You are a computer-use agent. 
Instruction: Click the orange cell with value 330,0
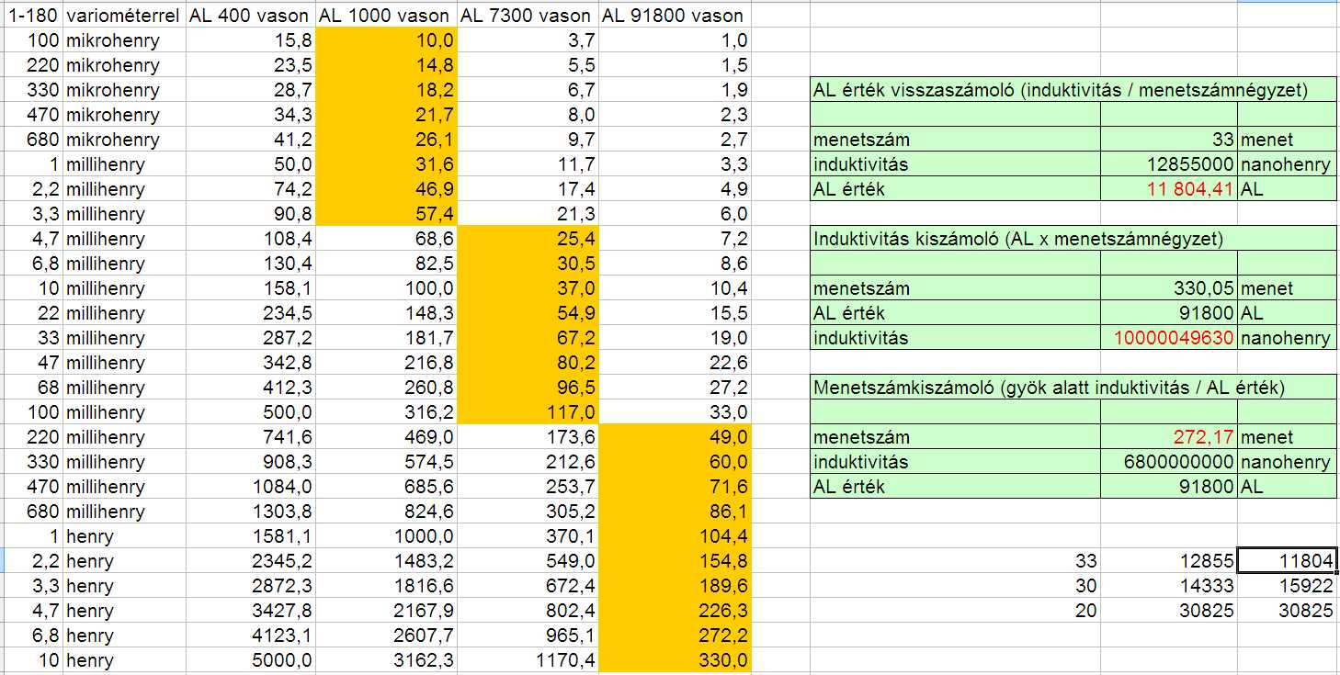(675, 660)
